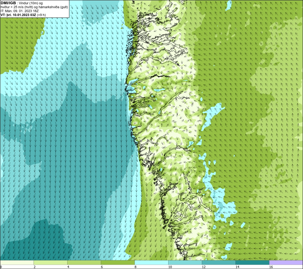This screenshot has height=269, width=303.
Task: Click the legend scale label '4'
Action: (x=68, y=267)
